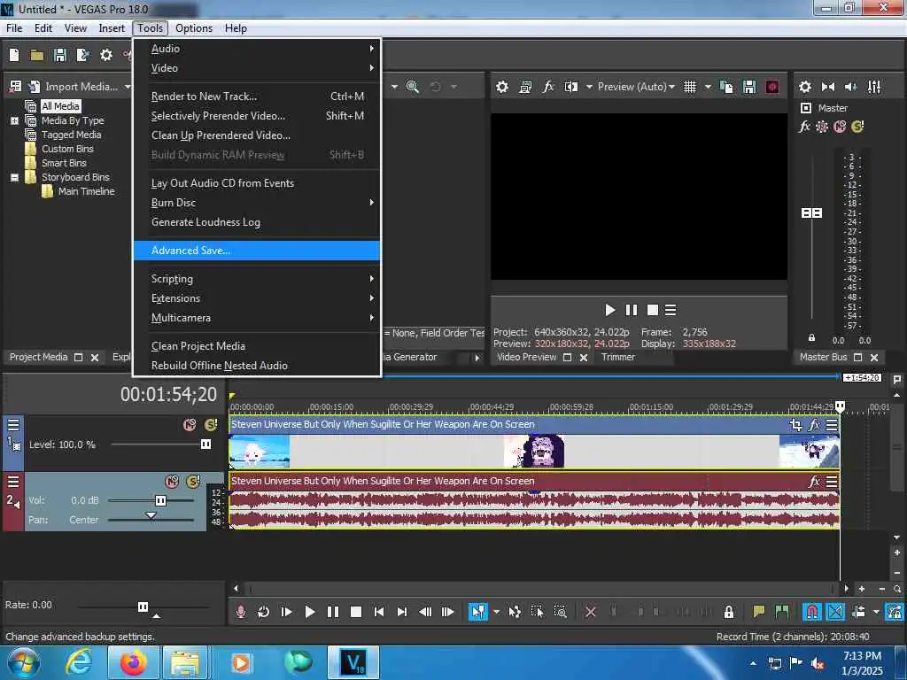Viewport: 907px width, 680px height.
Task: Open the Burn Disc submenu
Action: 257,203
